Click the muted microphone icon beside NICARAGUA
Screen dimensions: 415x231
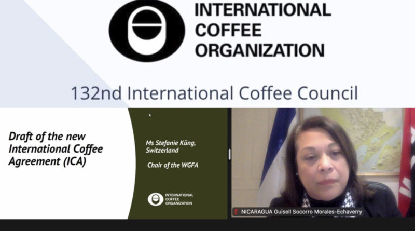pos(236,212)
